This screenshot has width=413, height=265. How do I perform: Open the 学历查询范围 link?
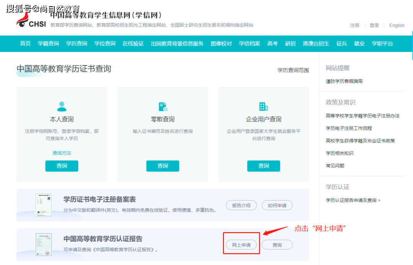click(293, 70)
